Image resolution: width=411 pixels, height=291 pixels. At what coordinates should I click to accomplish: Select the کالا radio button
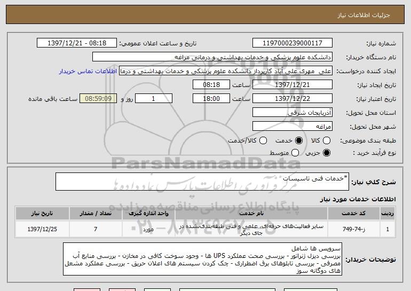pyautogui.click(x=327, y=140)
